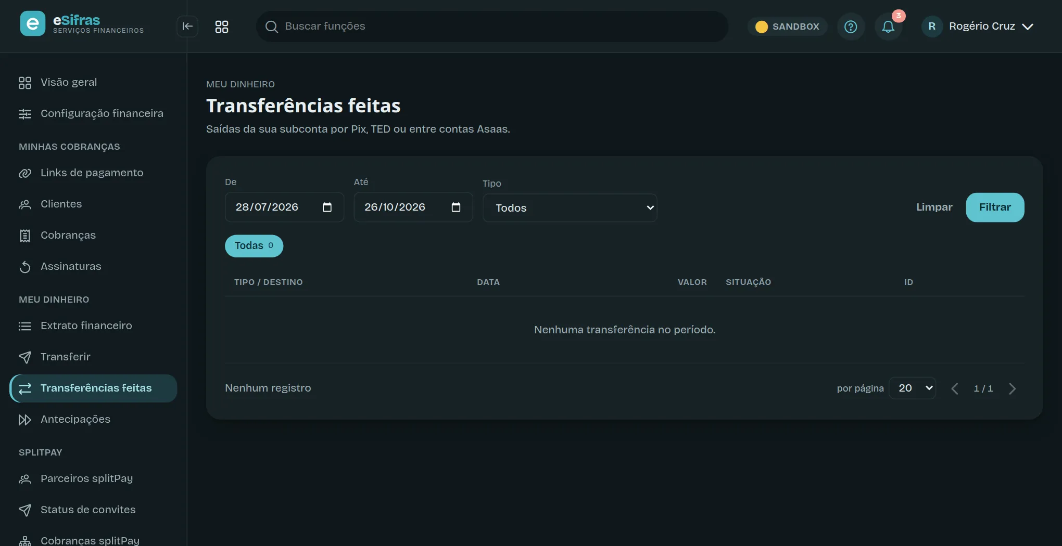The image size is (1062, 546).
Task: Expand the Tipo dropdown showing Todos
Action: pyautogui.click(x=570, y=208)
